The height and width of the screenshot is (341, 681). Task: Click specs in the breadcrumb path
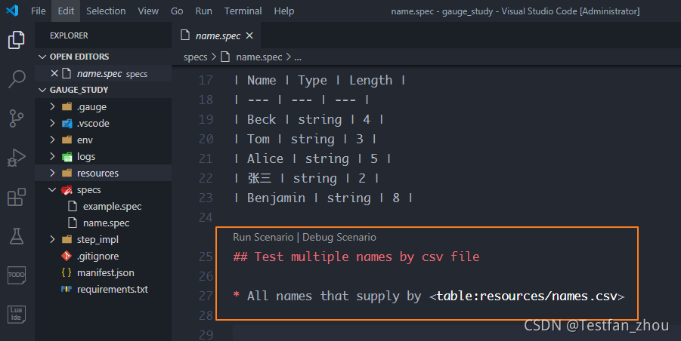(x=196, y=57)
